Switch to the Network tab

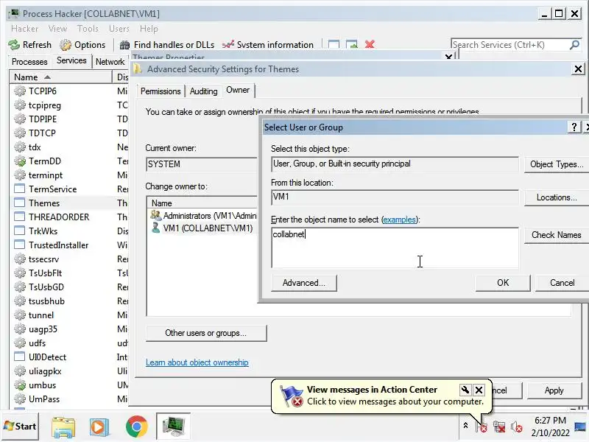(110, 62)
